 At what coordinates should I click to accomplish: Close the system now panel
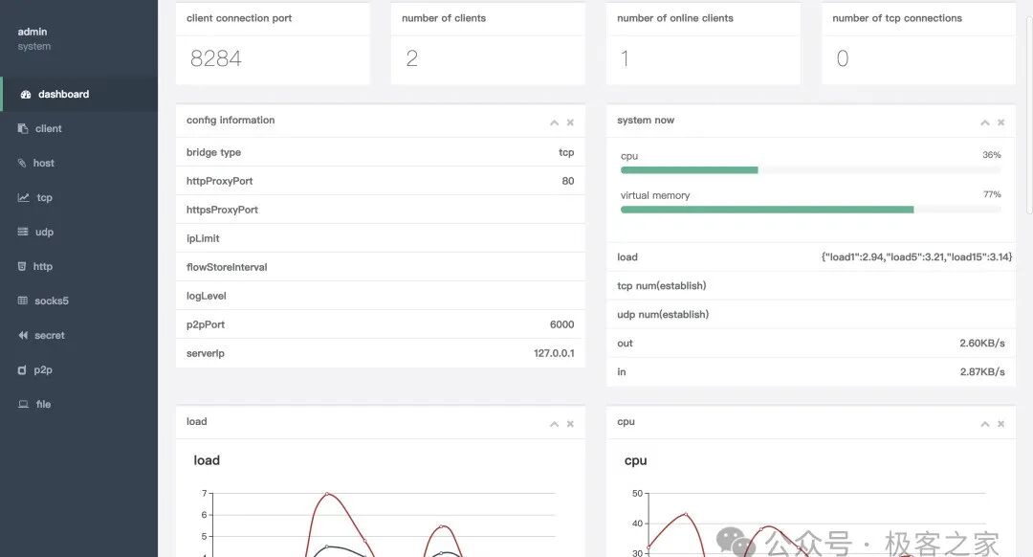pos(1000,123)
